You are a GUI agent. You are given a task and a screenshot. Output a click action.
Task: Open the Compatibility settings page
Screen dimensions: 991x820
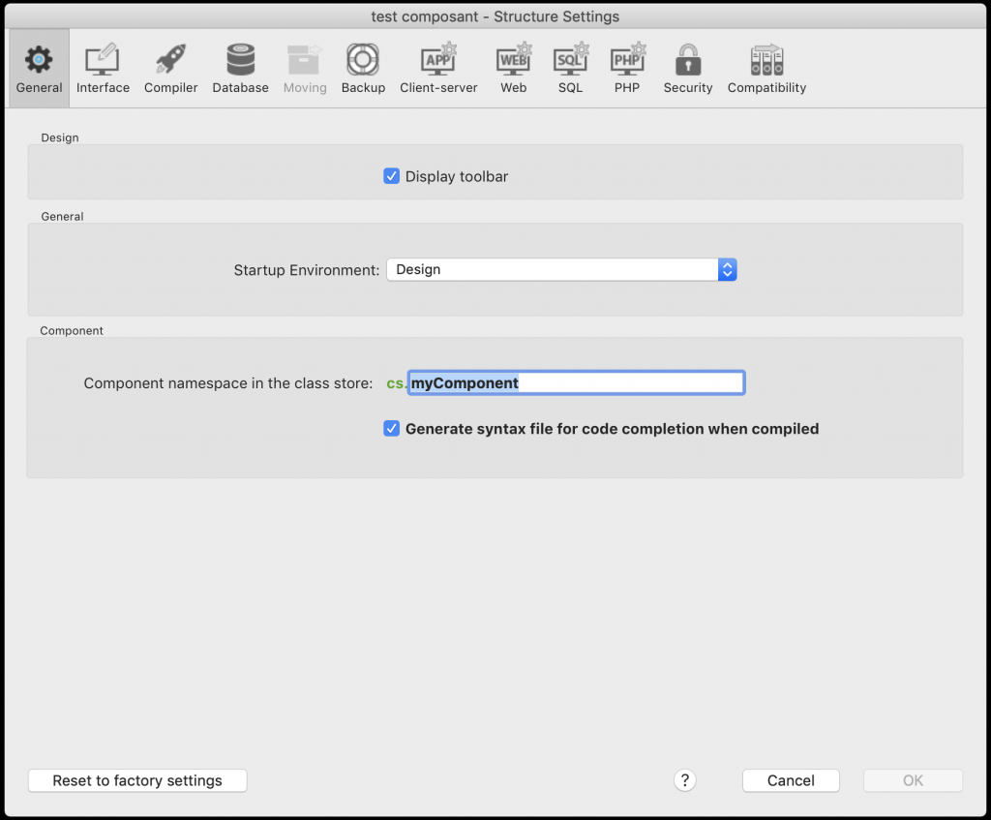pos(766,69)
